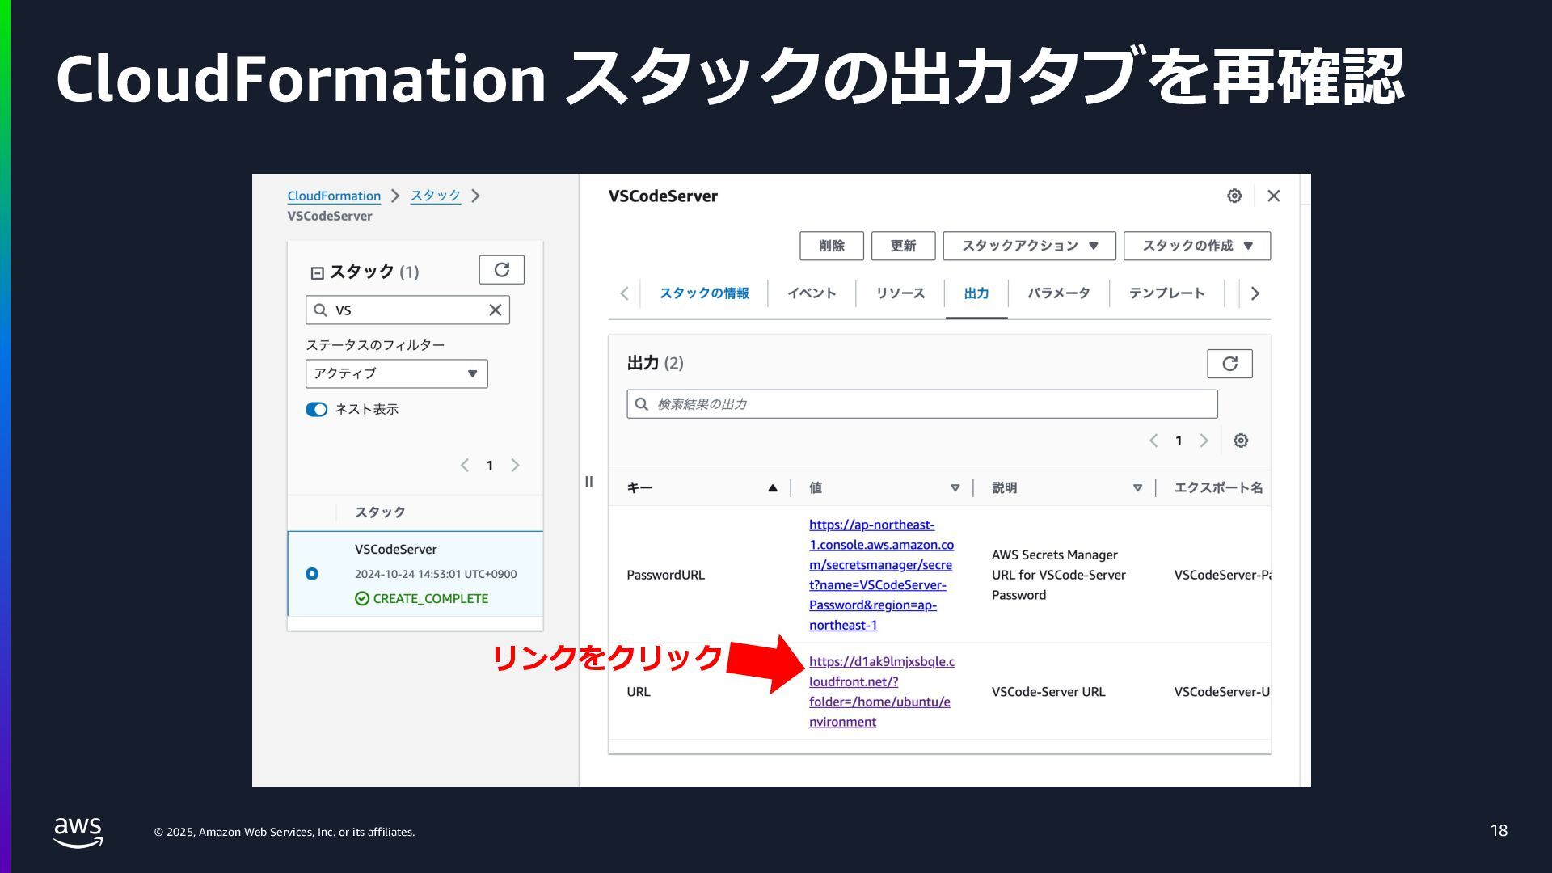The height and width of the screenshot is (873, 1552).
Task: Refresh the stack list
Action: [501, 270]
